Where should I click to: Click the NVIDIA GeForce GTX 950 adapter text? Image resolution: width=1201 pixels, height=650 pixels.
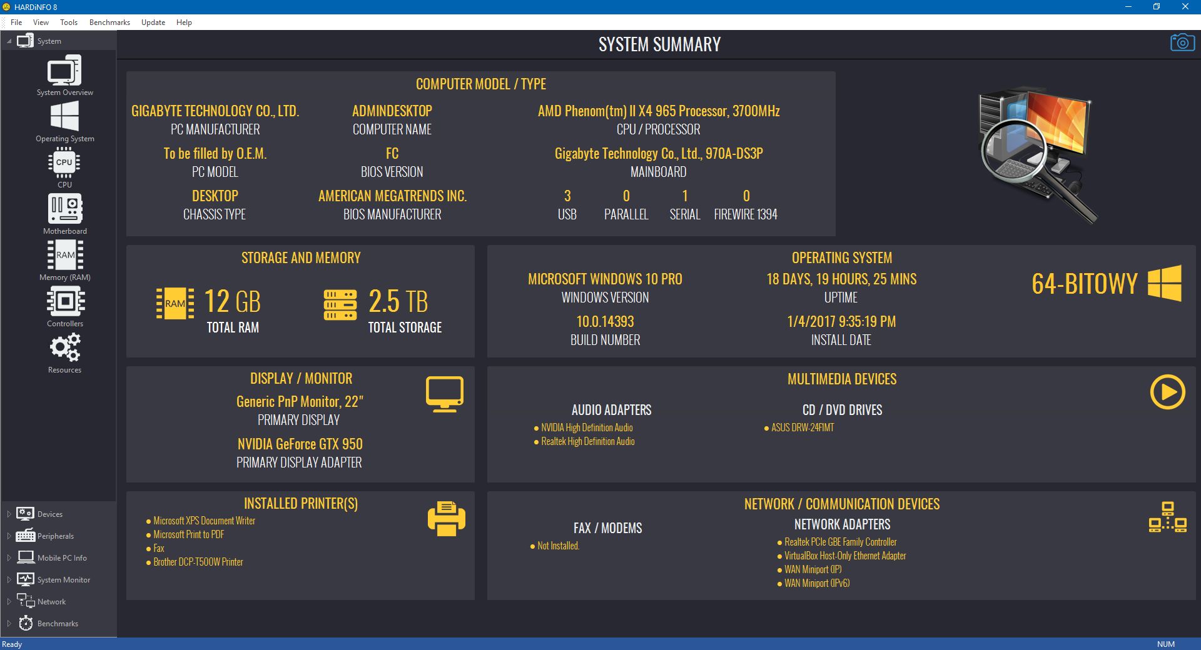pos(300,444)
